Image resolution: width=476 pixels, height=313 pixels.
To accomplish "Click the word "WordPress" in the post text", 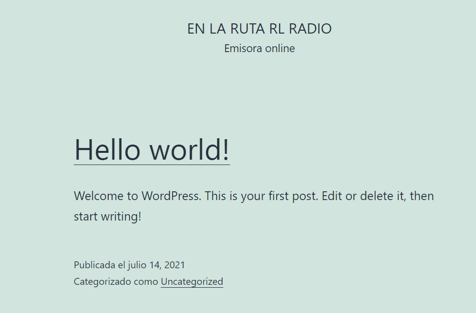I will (171, 196).
